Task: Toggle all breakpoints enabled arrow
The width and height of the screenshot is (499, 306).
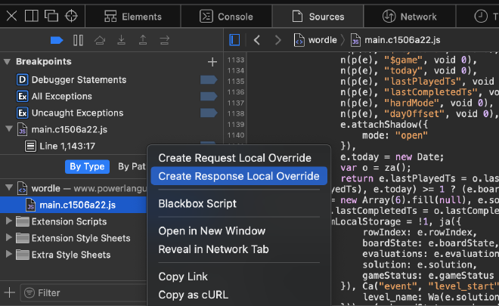Action: point(57,40)
